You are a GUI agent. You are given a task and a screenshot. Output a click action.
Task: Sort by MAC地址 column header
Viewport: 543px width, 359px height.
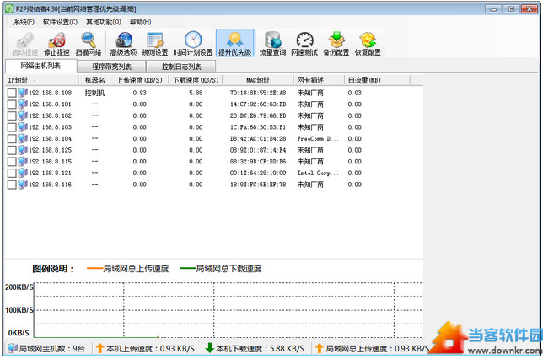[258, 80]
